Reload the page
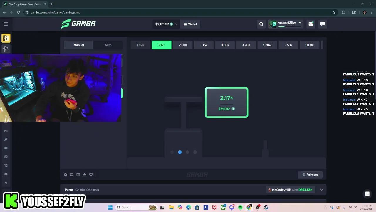This screenshot has height=212, width=376. pyautogui.click(x=18, y=12)
